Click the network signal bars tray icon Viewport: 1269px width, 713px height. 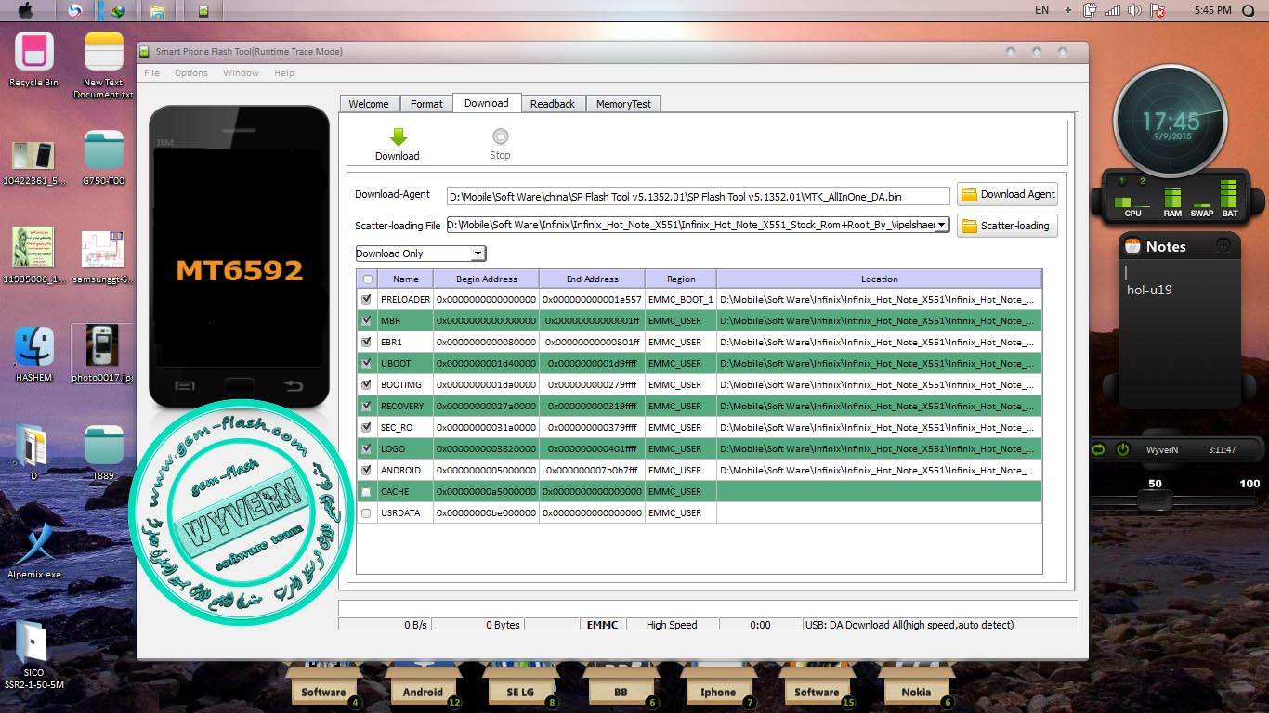pyautogui.click(x=1112, y=10)
